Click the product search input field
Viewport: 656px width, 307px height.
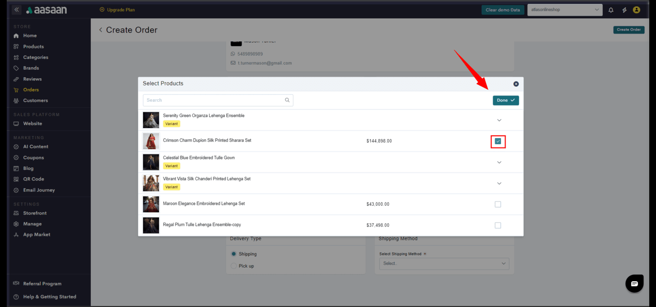tap(214, 100)
